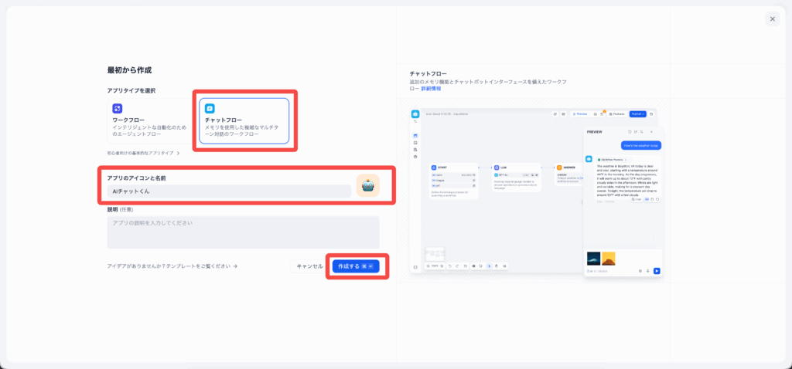The height and width of the screenshot is (369, 792).
Task: Click the orange image thumbnail in preview chat
Action: click(609, 258)
